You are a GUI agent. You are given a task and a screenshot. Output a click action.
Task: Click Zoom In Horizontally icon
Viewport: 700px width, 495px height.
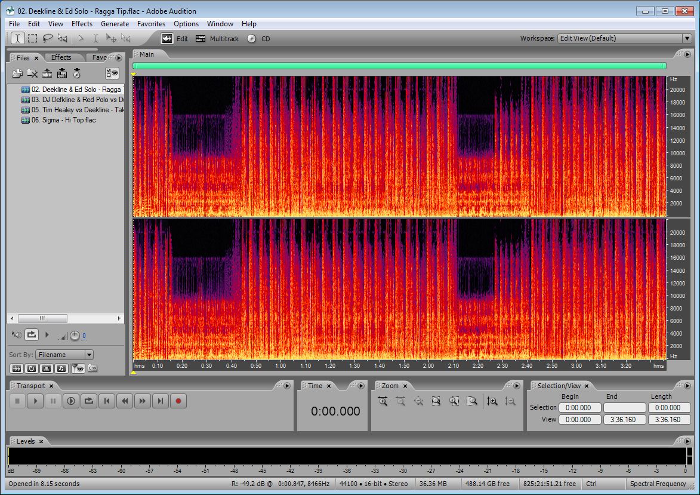[383, 401]
